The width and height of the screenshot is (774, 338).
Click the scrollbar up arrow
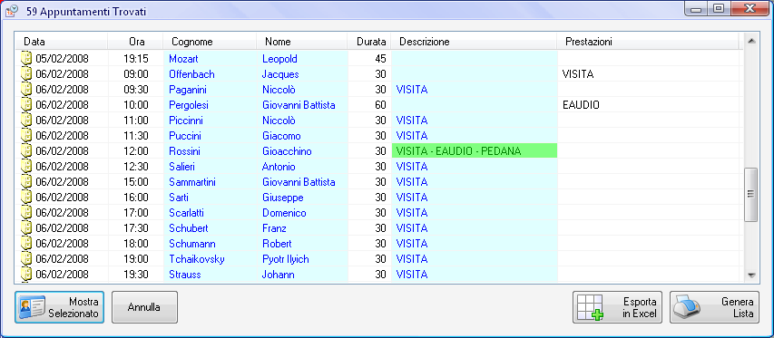(x=751, y=41)
